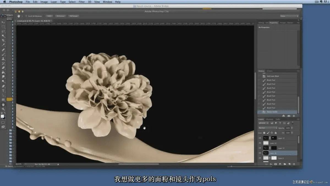Viewport: 330px width, 186px height.
Task: Change screen mode icon in toolbox
Action: tap(3, 127)
